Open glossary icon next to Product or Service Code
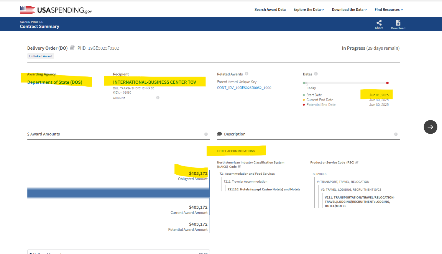442x254 pixels. (357, 162)
